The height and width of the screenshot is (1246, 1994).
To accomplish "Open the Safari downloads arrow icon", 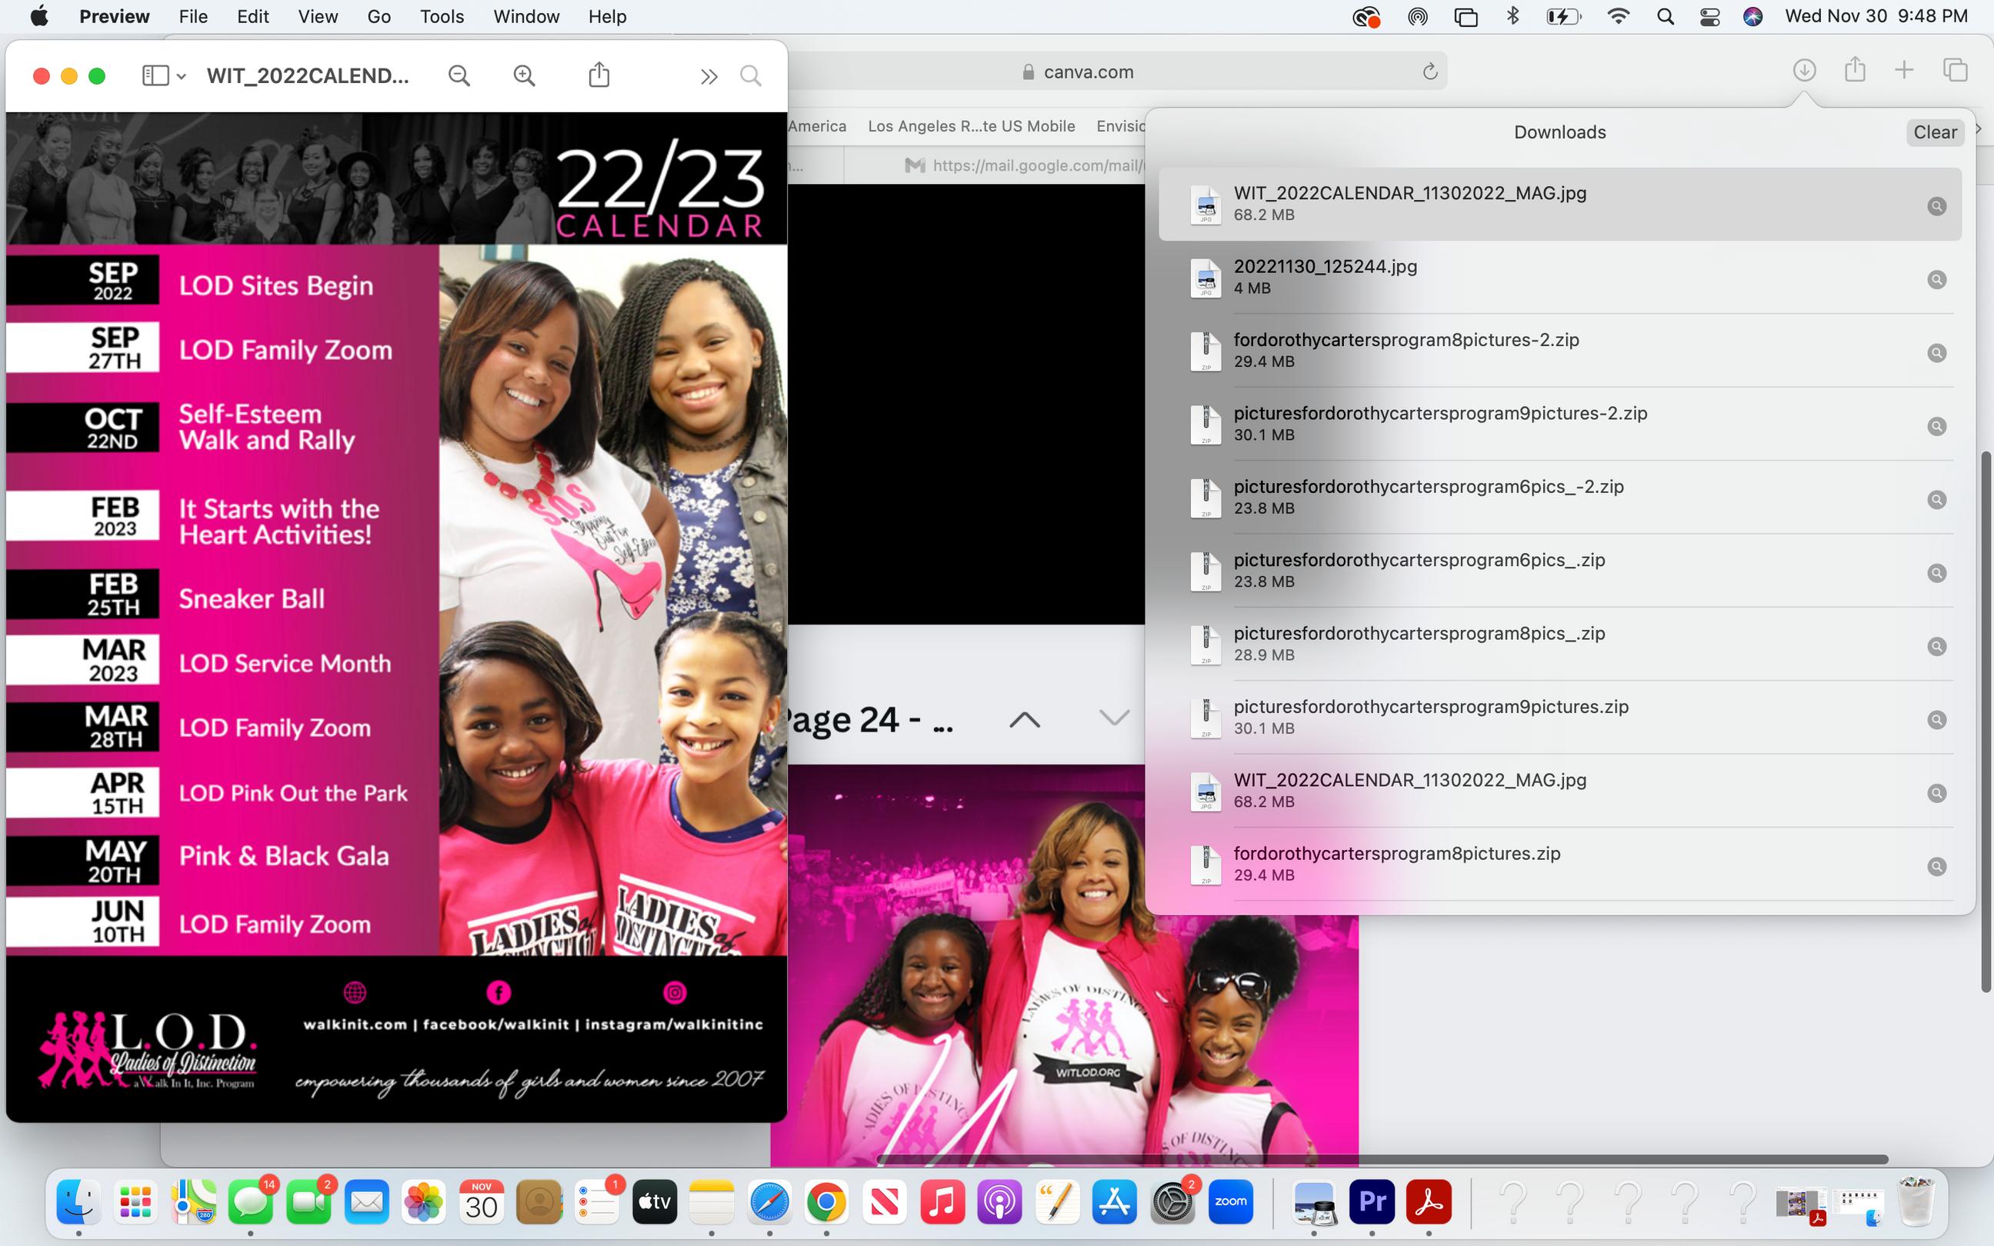I will [1804, 71].
